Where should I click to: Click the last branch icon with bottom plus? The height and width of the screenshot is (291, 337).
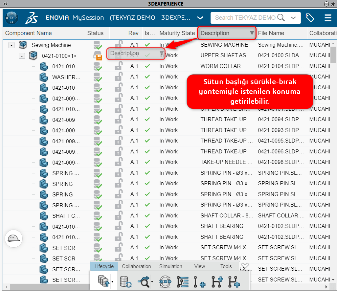pyautogui.click(x=234, y=281)
